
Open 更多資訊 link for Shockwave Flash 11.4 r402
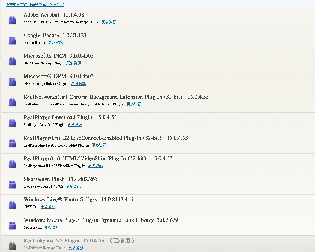tap(73, 186)
